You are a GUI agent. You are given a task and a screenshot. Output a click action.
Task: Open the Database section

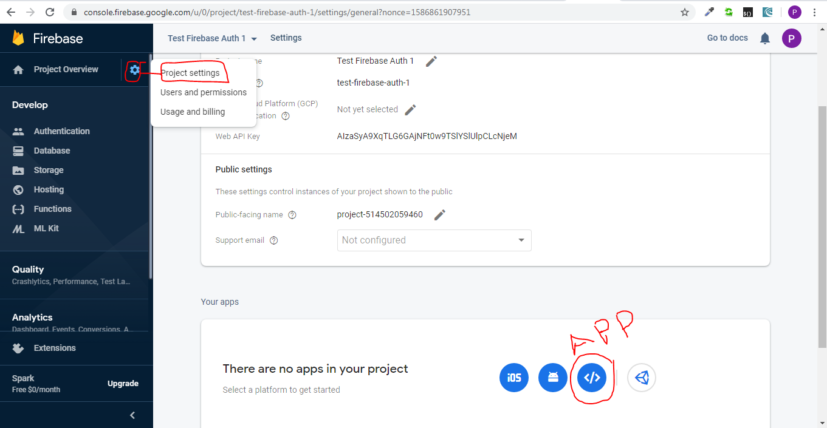coord(52,150)
